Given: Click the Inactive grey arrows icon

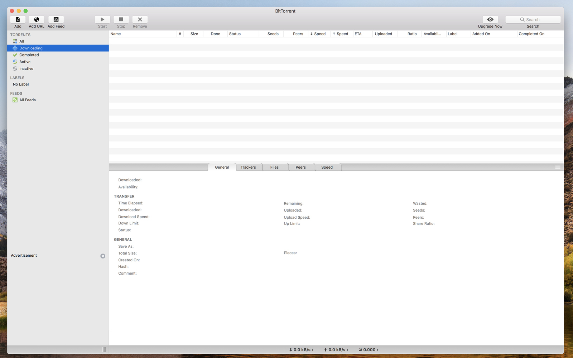Looking at the screenshot, I should click(x=15, y=68).
